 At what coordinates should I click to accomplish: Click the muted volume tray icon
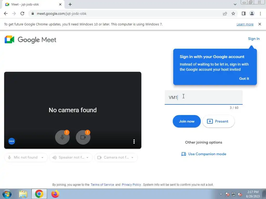point(240,194)
